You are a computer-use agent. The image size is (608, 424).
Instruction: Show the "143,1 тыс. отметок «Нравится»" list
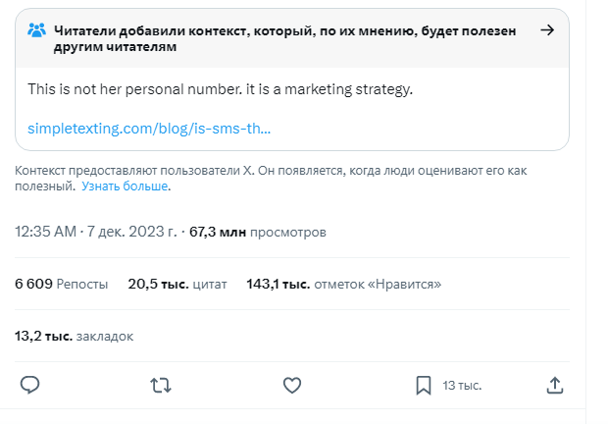343,285
